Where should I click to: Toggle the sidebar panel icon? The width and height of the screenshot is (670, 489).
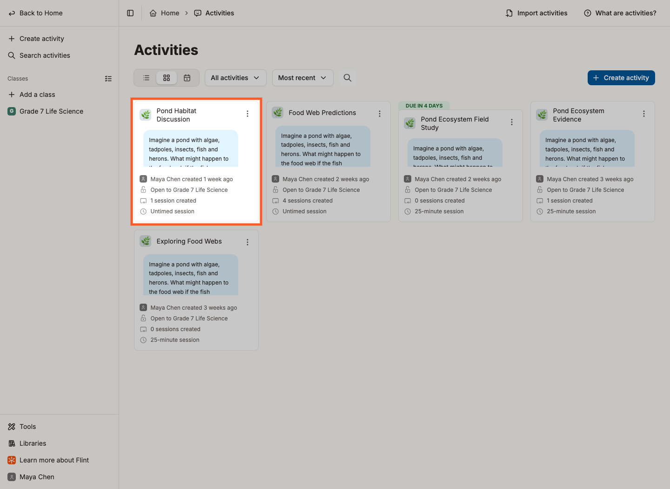pos(130,13)
